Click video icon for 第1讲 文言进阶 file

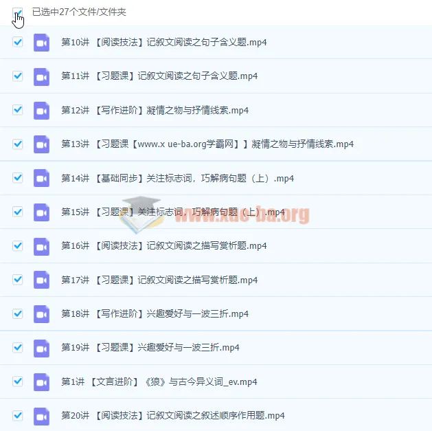click(41, 382)
